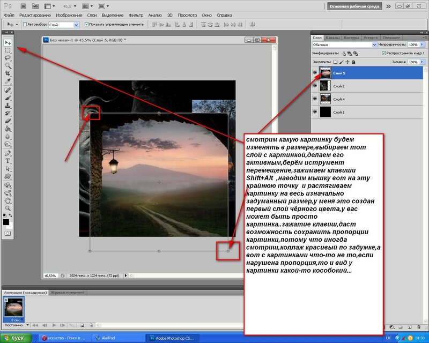The height and width of the screenshot is (343, 429).
Task: Hide Слой 4 with eye icon
Action: 315,99
